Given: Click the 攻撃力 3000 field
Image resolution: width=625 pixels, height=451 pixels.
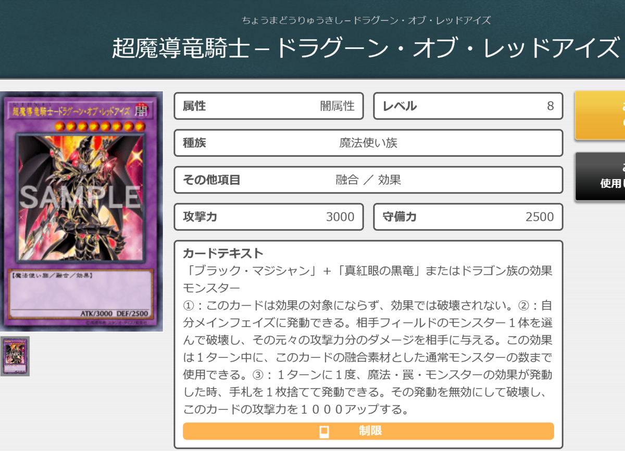Looking at the screenshot, I should pos(269,217).
